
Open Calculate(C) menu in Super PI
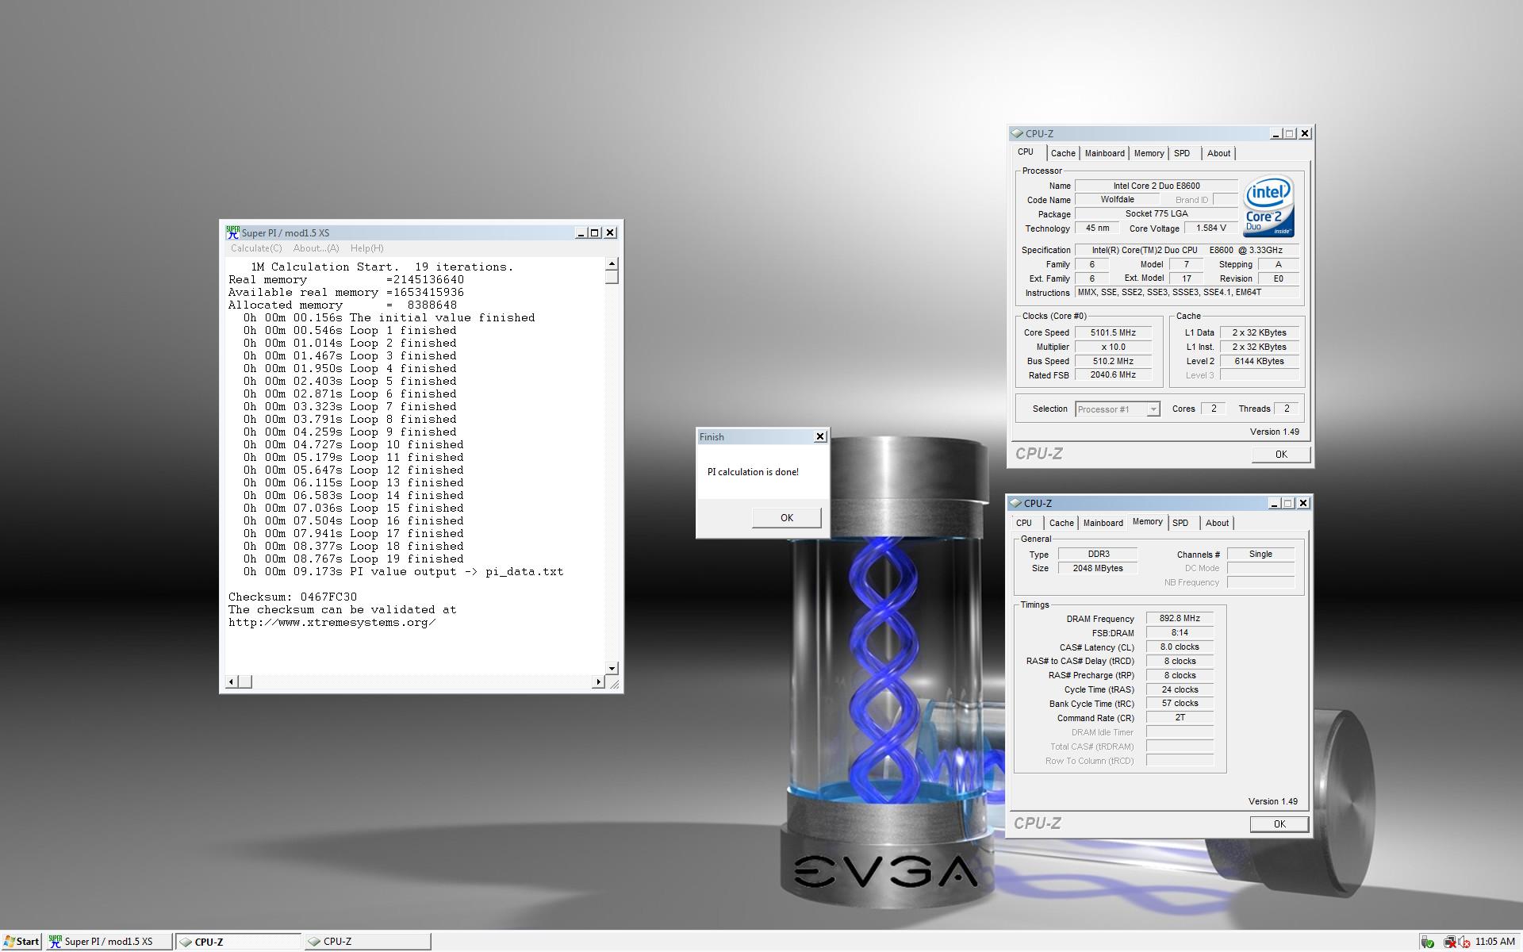pos(256,248)
